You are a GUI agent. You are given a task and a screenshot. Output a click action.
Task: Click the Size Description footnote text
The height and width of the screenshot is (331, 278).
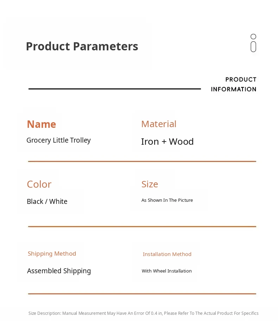tap(144, 313)
